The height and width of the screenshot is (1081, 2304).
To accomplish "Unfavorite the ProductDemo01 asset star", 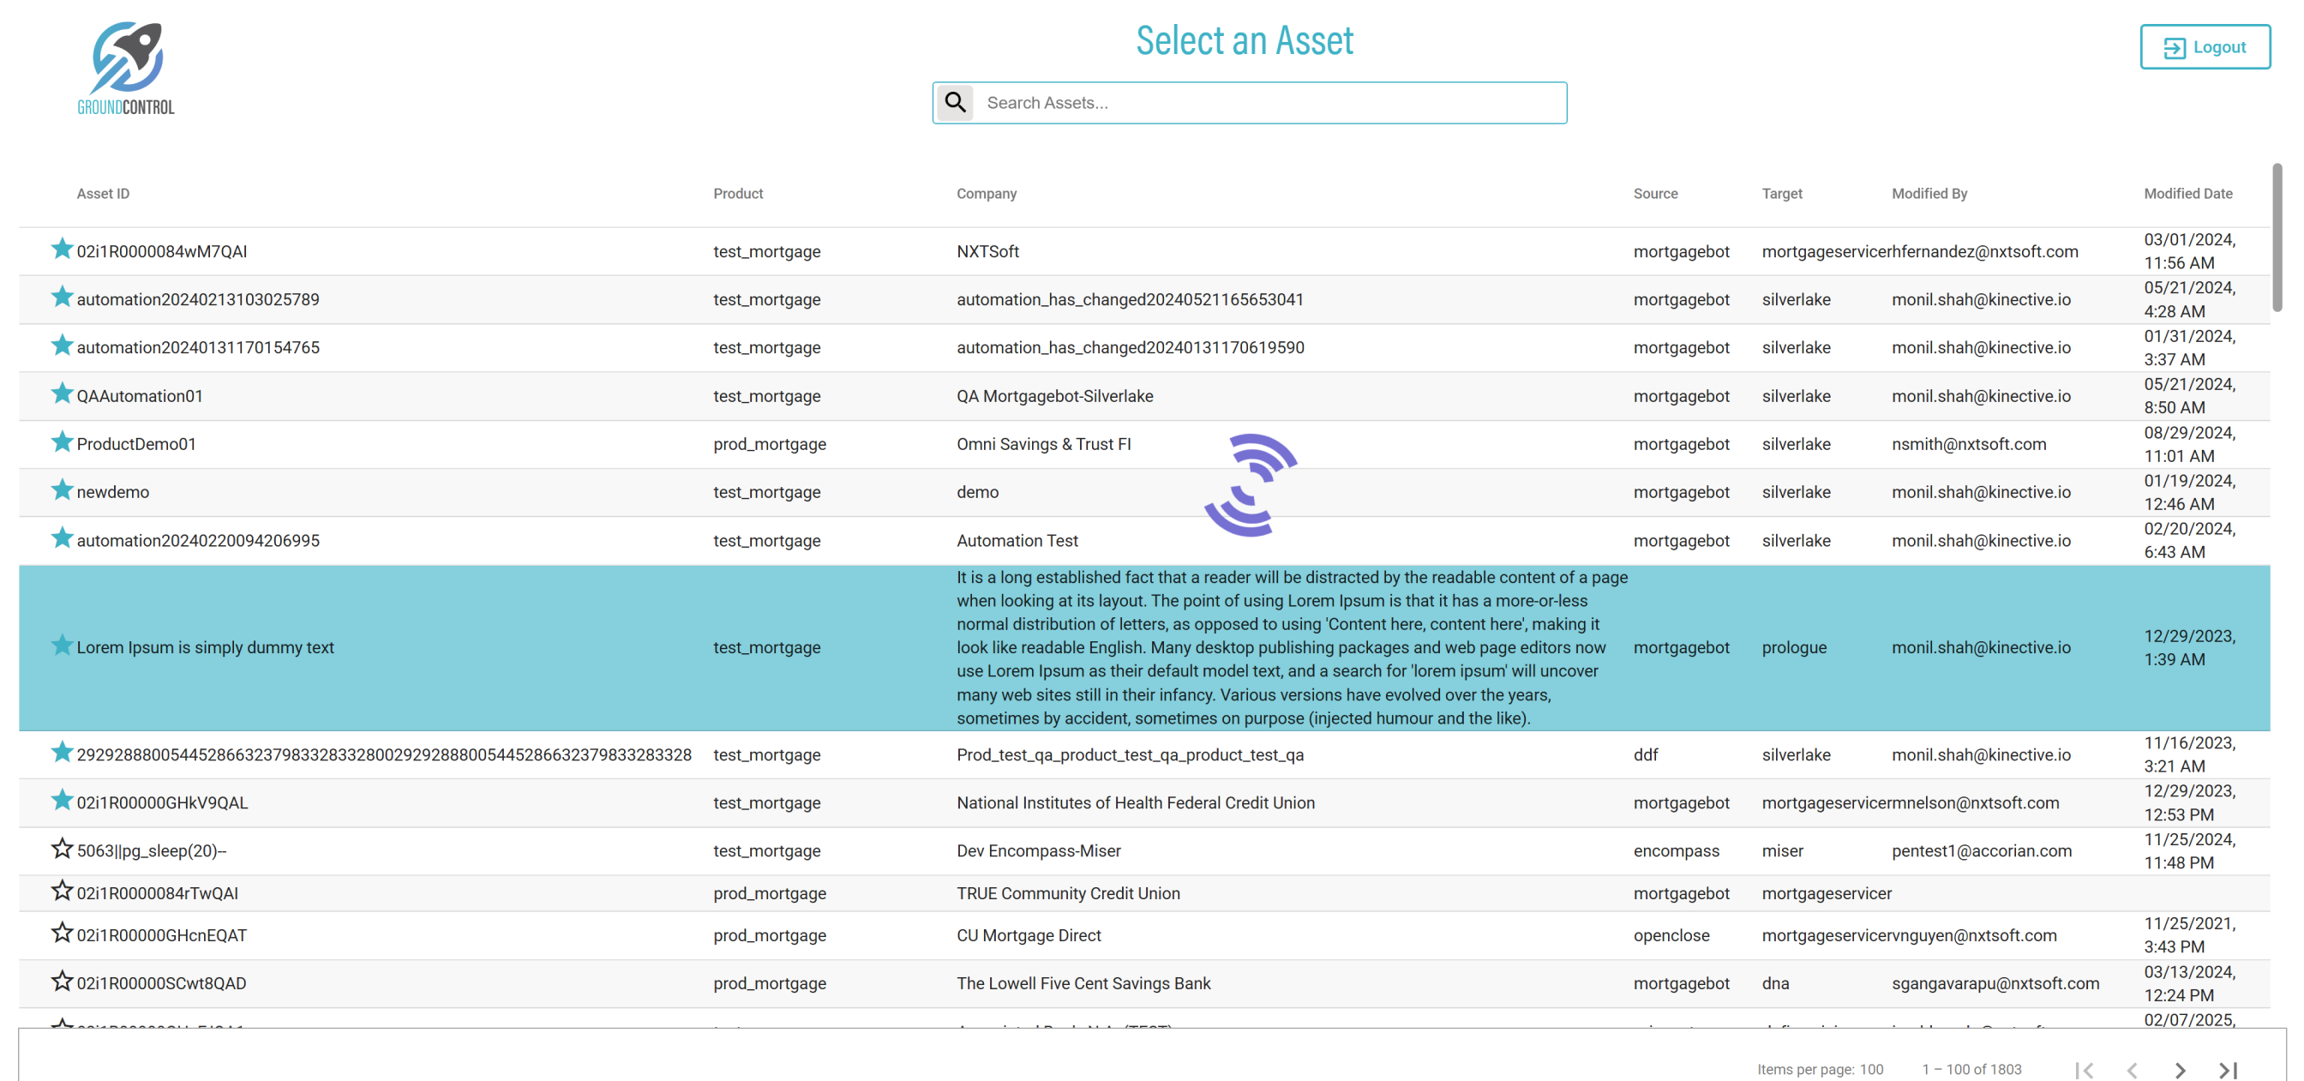I will tap(62, 442).
